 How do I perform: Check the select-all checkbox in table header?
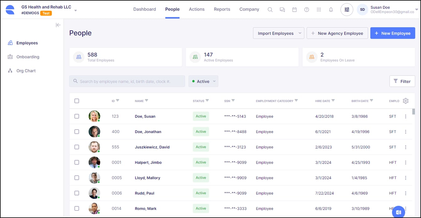(77, 101)
